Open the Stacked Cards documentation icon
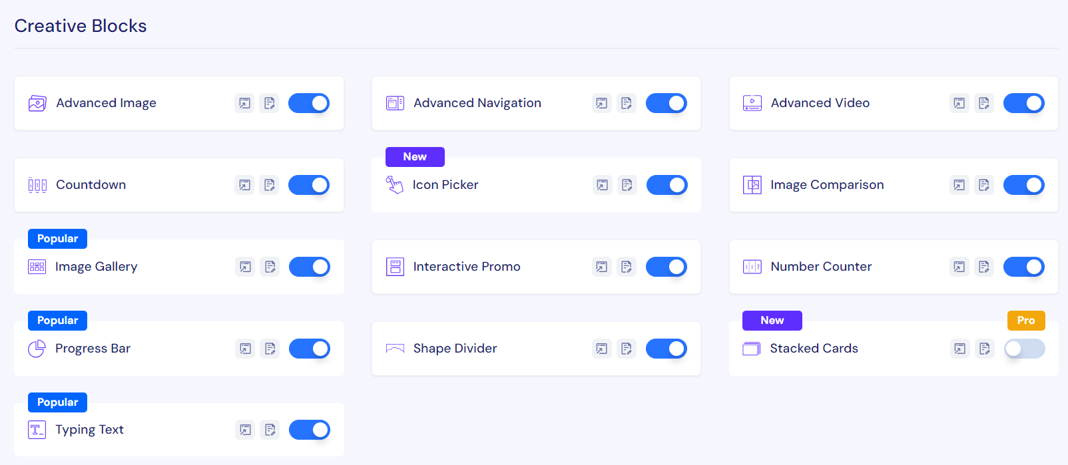This screenshot has height=465, width=1068. 985,349
